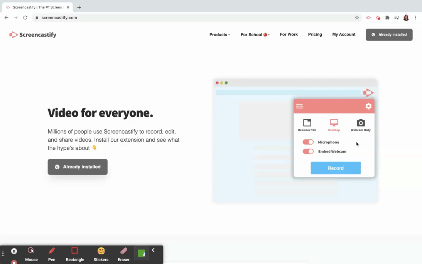The image size is (422, 264).
Task: Toggle the Microphone switch
Action: 308,142
